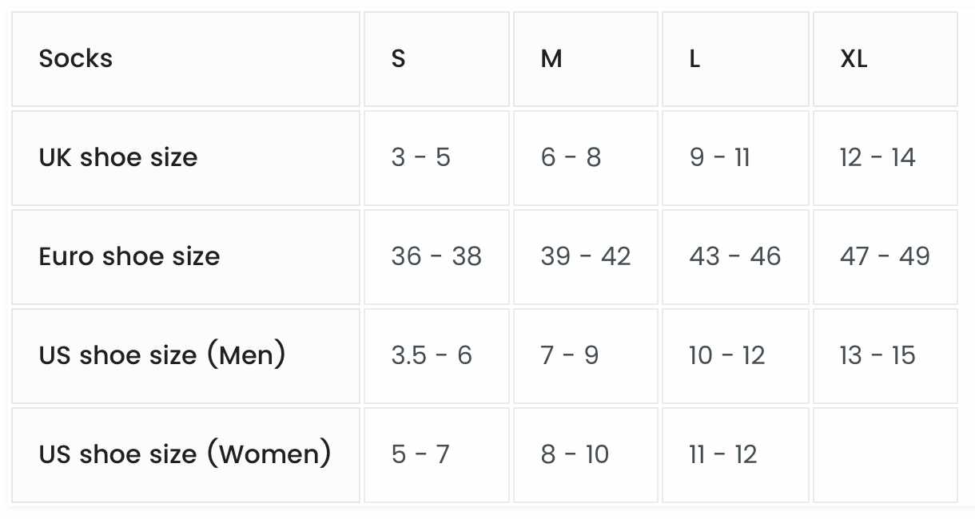The width and height of the screenshot is (975, 519).
Task: Click the Men's 13 - 15 cell
Action: [885, 356]
